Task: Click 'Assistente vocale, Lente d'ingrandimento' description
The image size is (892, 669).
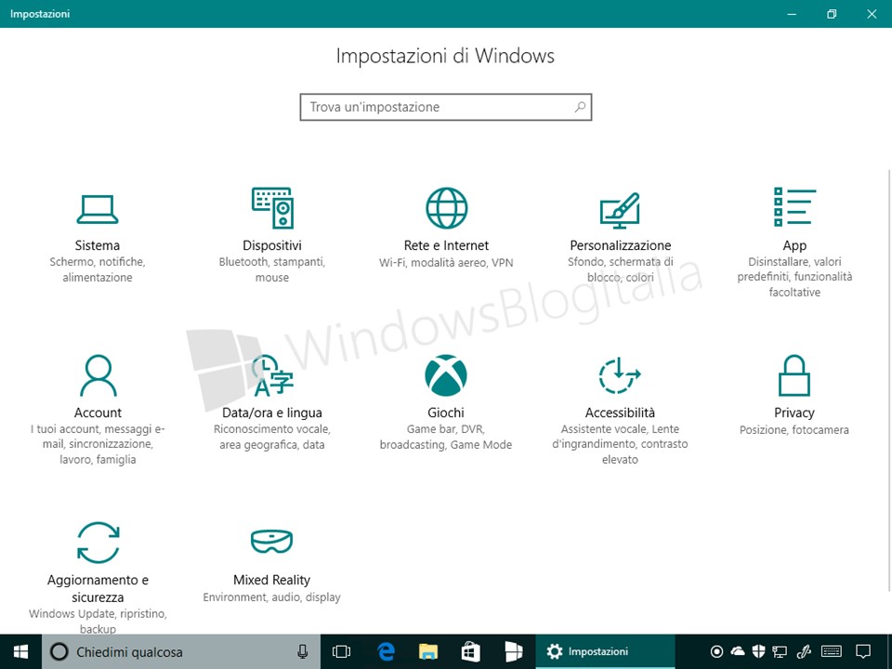Action: pos(620,444)
